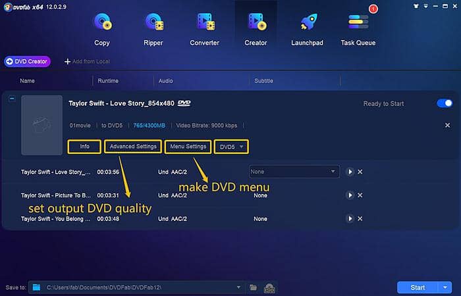The height and width of the screenshot is (296, 461).
Task: Remove the Picture To Burn clip row
Action: tap(360, 195)
